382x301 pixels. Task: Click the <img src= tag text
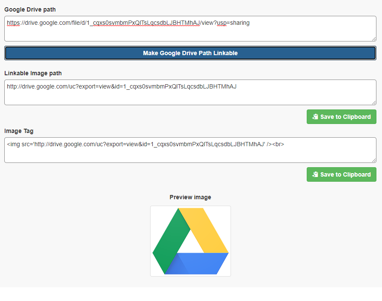[x=145, y=145]
